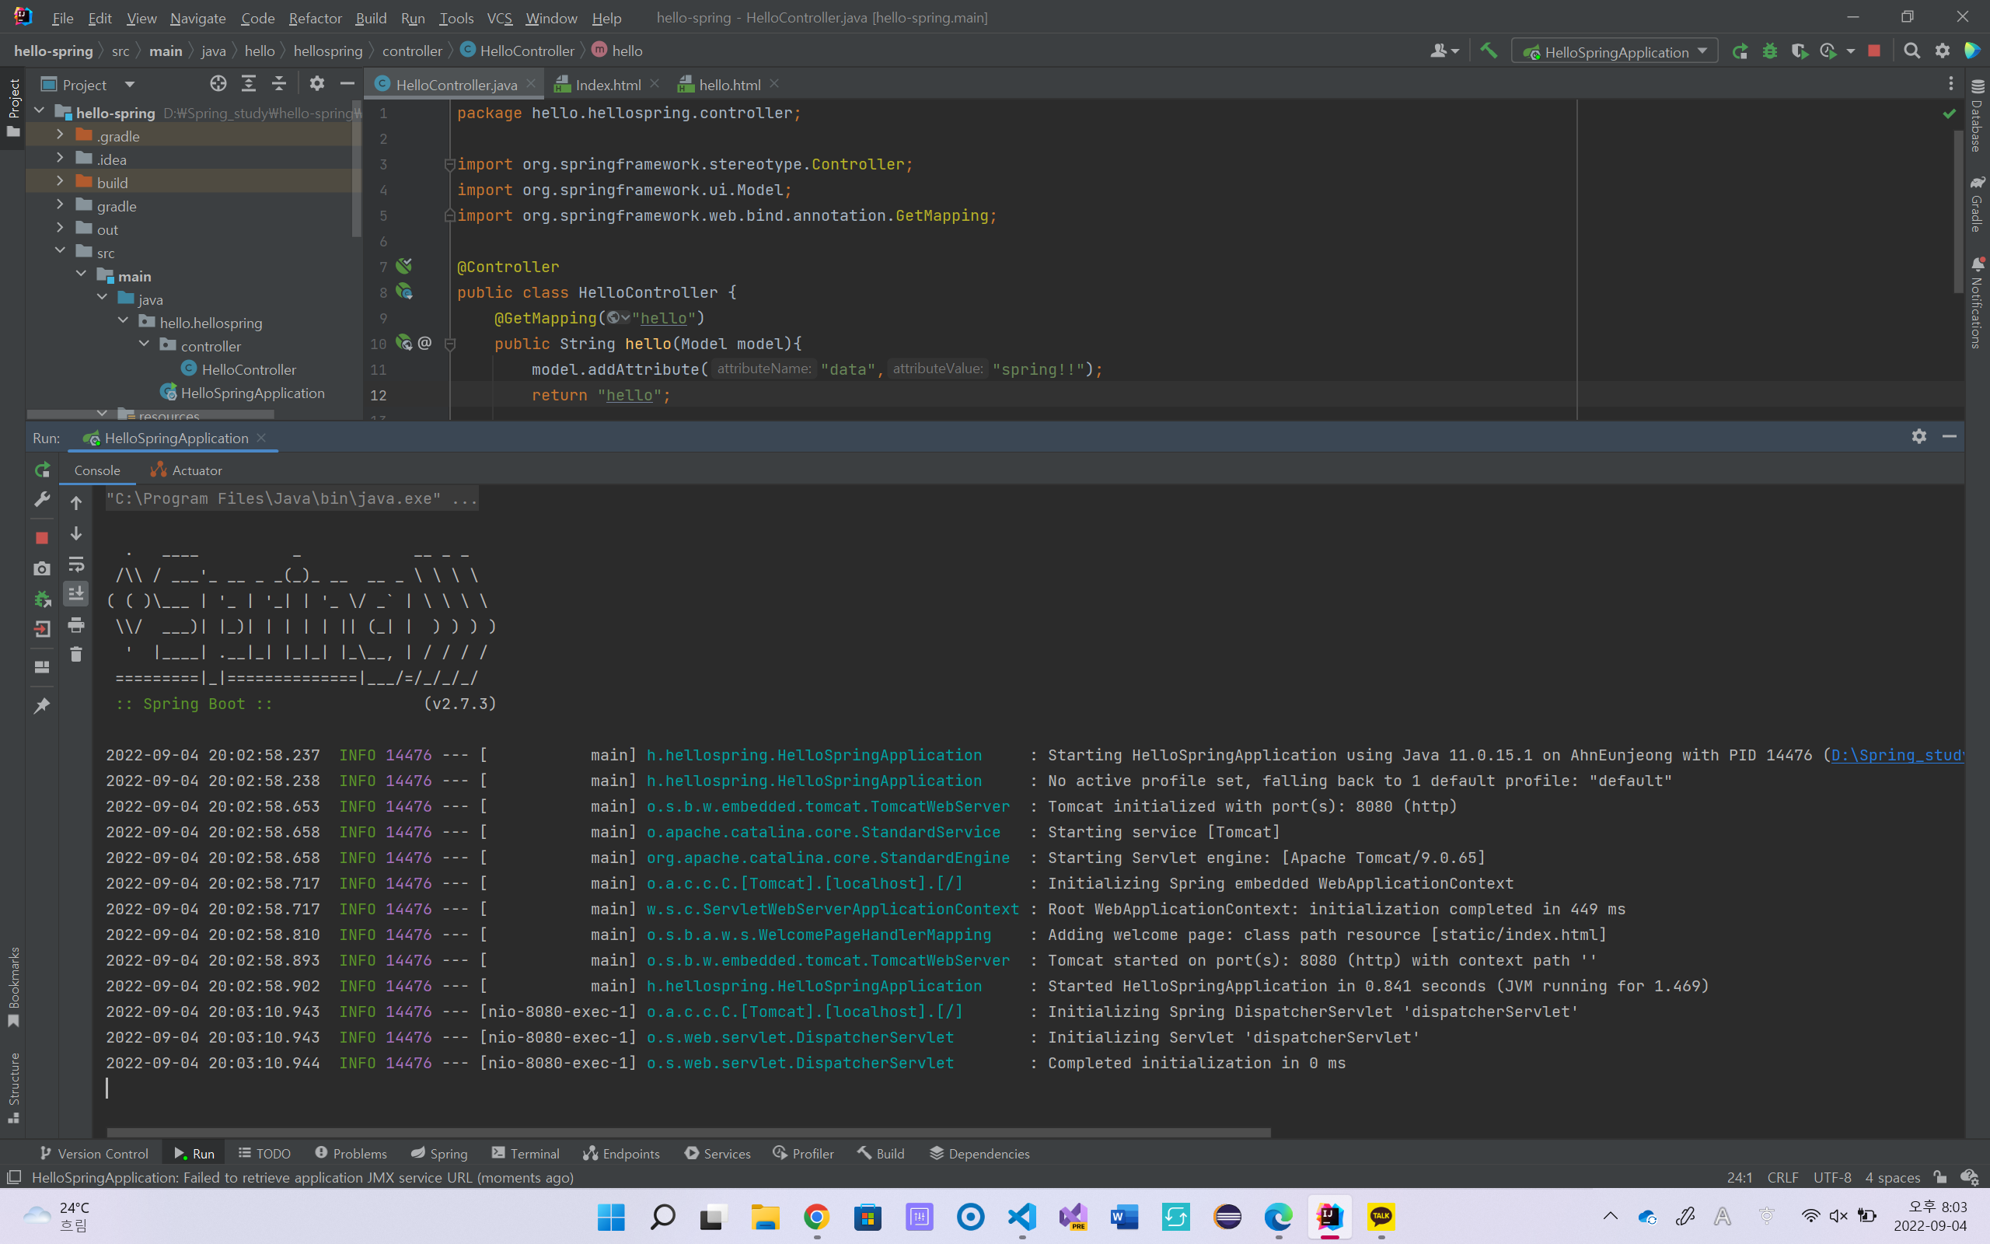This screenshot has width=1990, height=1244.
Task: Expand all nodes in Project panel
Action: click(x=248, y=84)
